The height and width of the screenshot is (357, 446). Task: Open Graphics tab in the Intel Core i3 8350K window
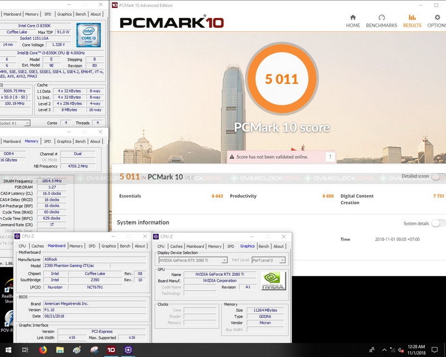[x=64, y=14]
